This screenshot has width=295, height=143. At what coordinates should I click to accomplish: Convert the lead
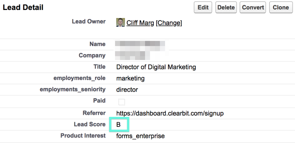253,7
